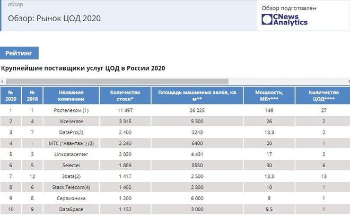Click the horizontal scrollbar thumb above the table

[x=117, y=81]
